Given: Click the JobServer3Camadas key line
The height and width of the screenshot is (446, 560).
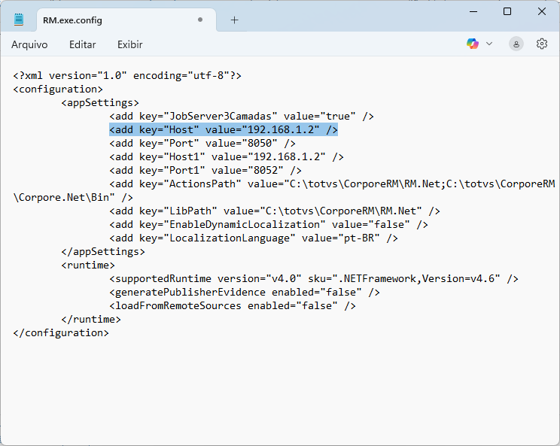Looking at the screenshot, I should pos(242,117).
